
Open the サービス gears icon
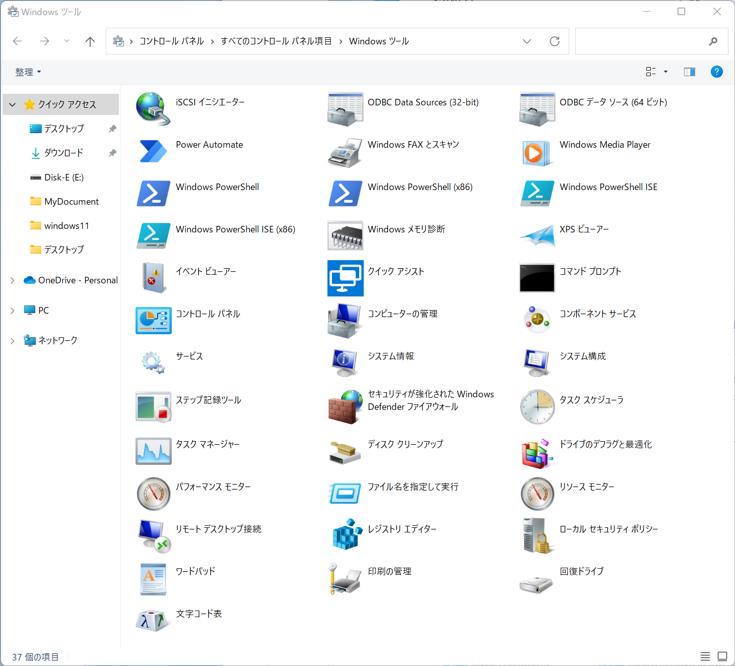tap(153, 363)
